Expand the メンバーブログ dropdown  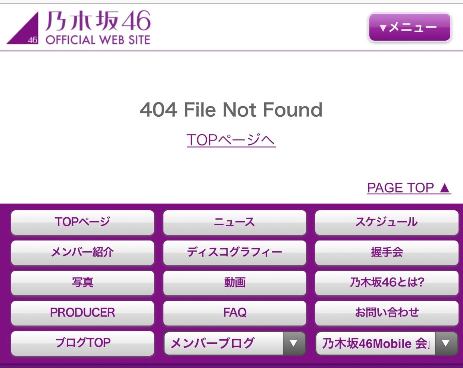pos(235,343)
